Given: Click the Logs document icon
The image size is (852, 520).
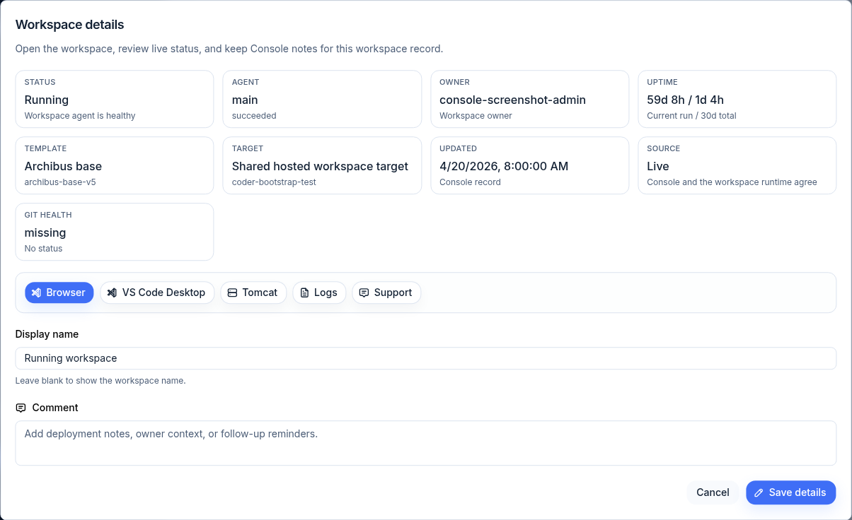Looking at the screenshot, I should point(304,292).
